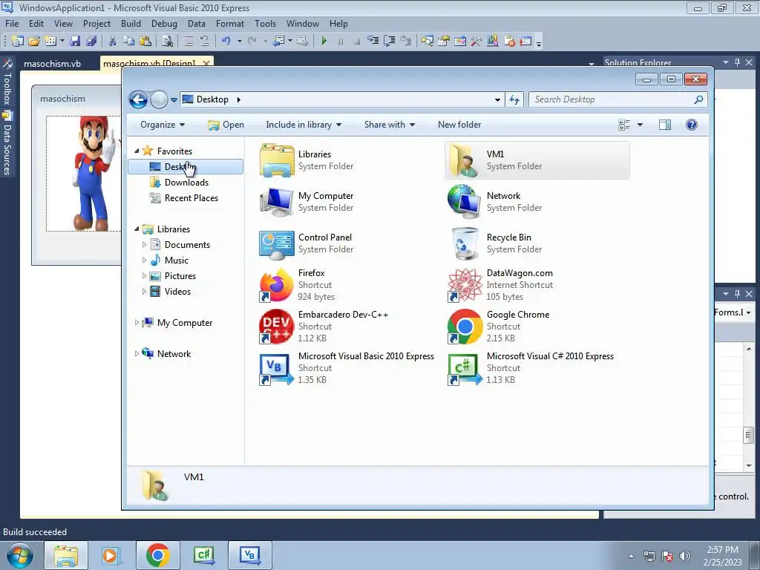
Task: Open the Format menu
Action: pyautogui.click(x=230, y=24)
